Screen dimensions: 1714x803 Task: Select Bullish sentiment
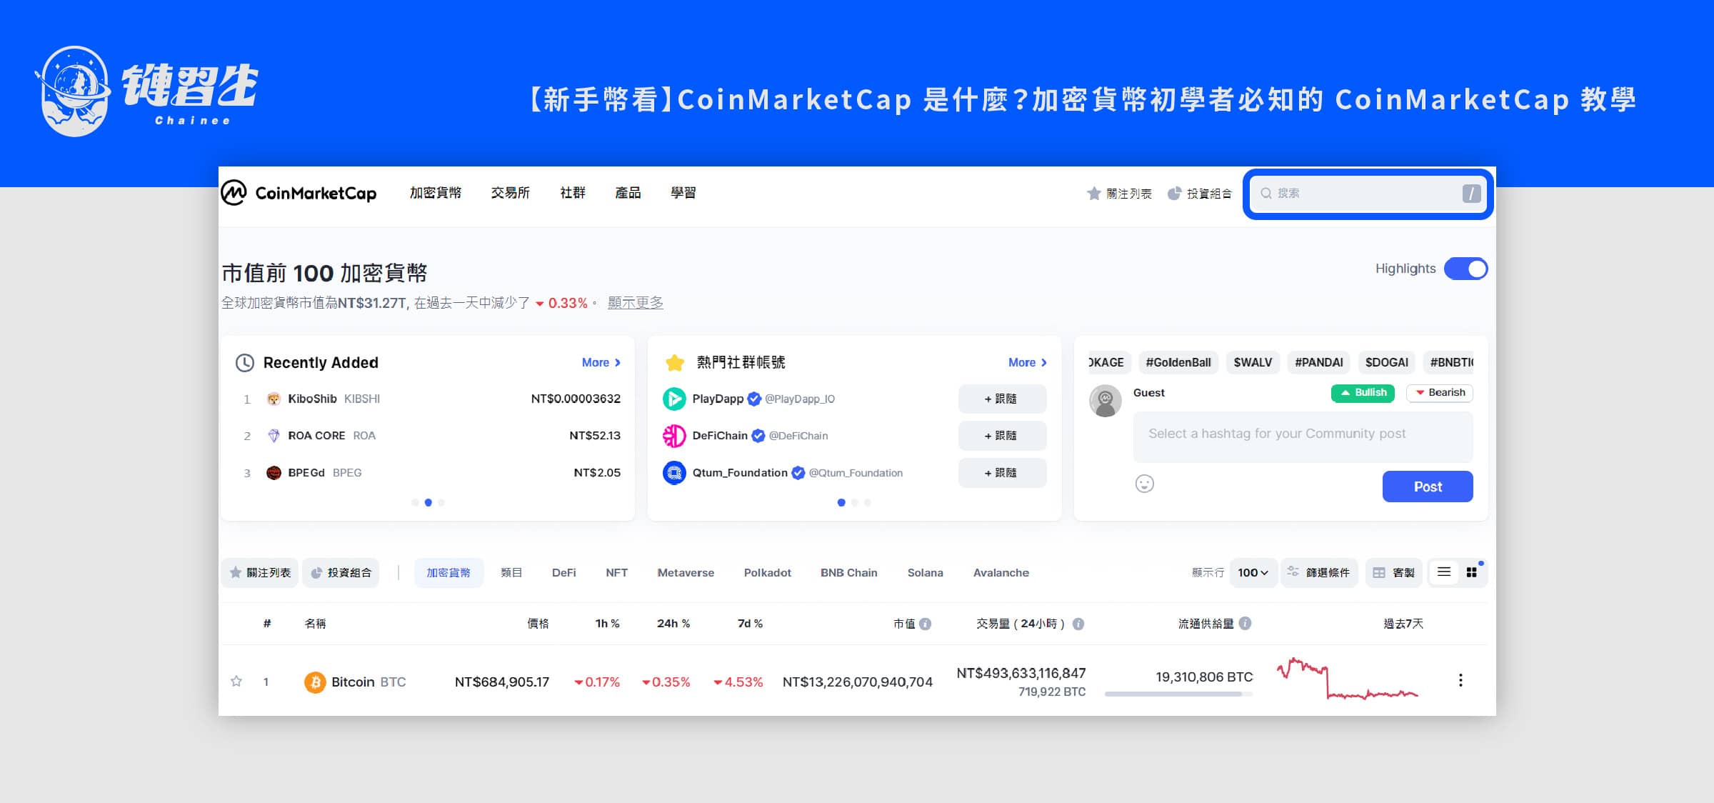click(1363, 393)
